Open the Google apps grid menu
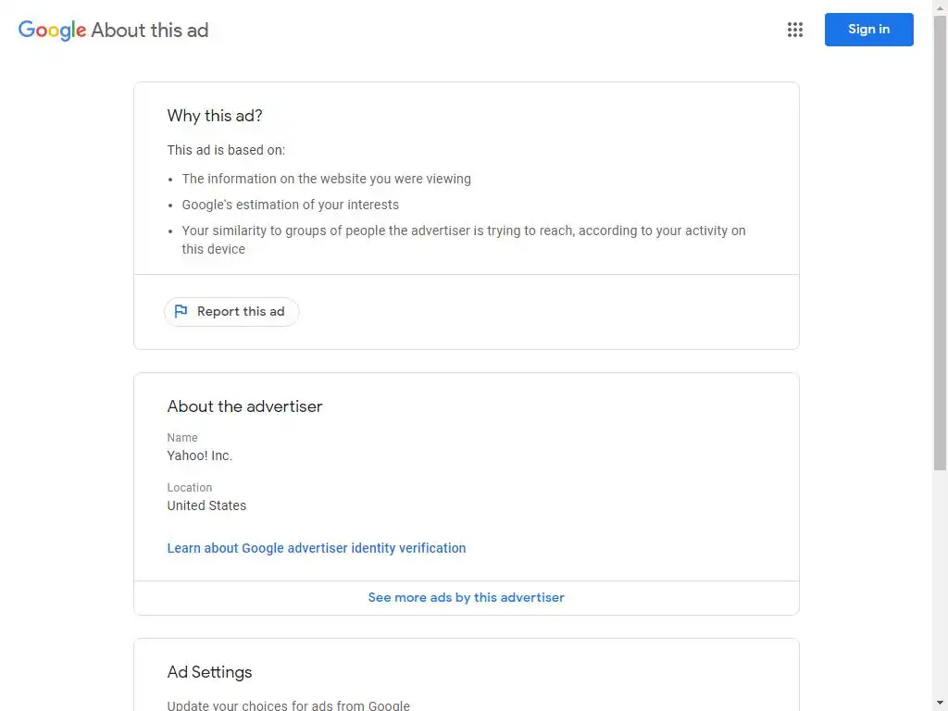The height and width of the screenshot is (711, 948). coord(794,30)
